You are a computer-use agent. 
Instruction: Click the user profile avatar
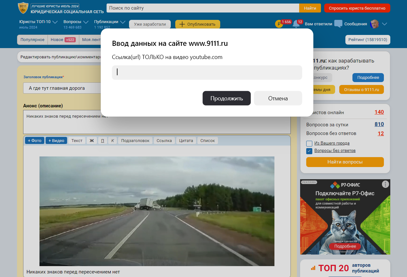point(375,24)
